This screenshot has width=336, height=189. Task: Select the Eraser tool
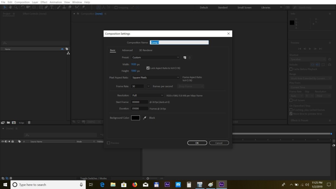tap(70, 7)
